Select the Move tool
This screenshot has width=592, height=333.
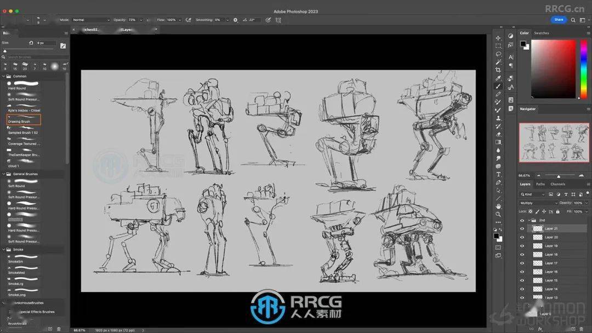point(498,38)
